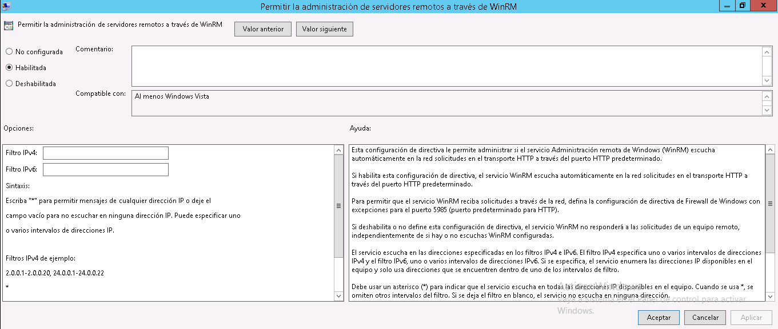
Task: Click the Opciones panel scrollbar thumb
Action: pyautogui.click(x=339, y=205)
